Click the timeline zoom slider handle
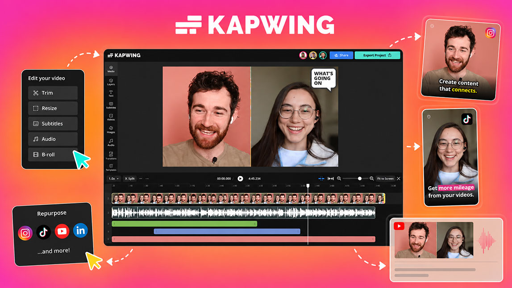 pos(359,179)
